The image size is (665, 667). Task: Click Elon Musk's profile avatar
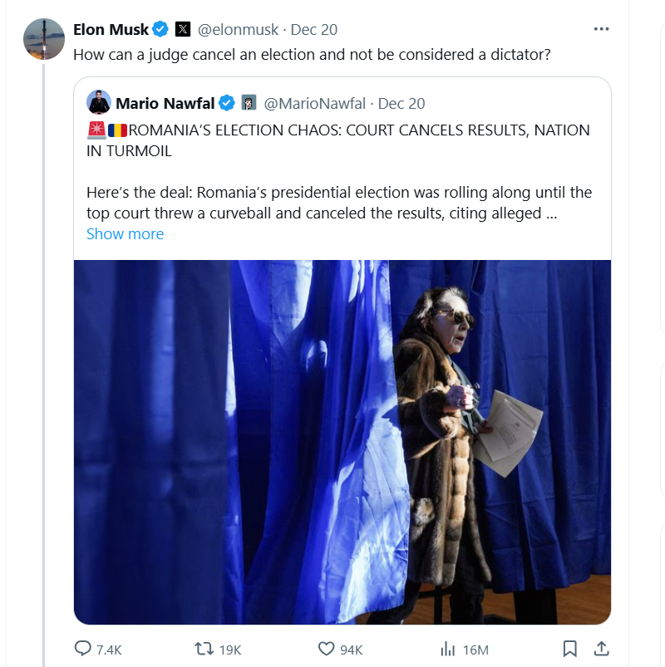click(x=43, y=39)
